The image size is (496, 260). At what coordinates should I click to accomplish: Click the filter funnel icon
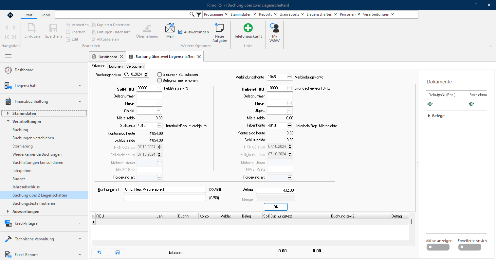point(199,14)
